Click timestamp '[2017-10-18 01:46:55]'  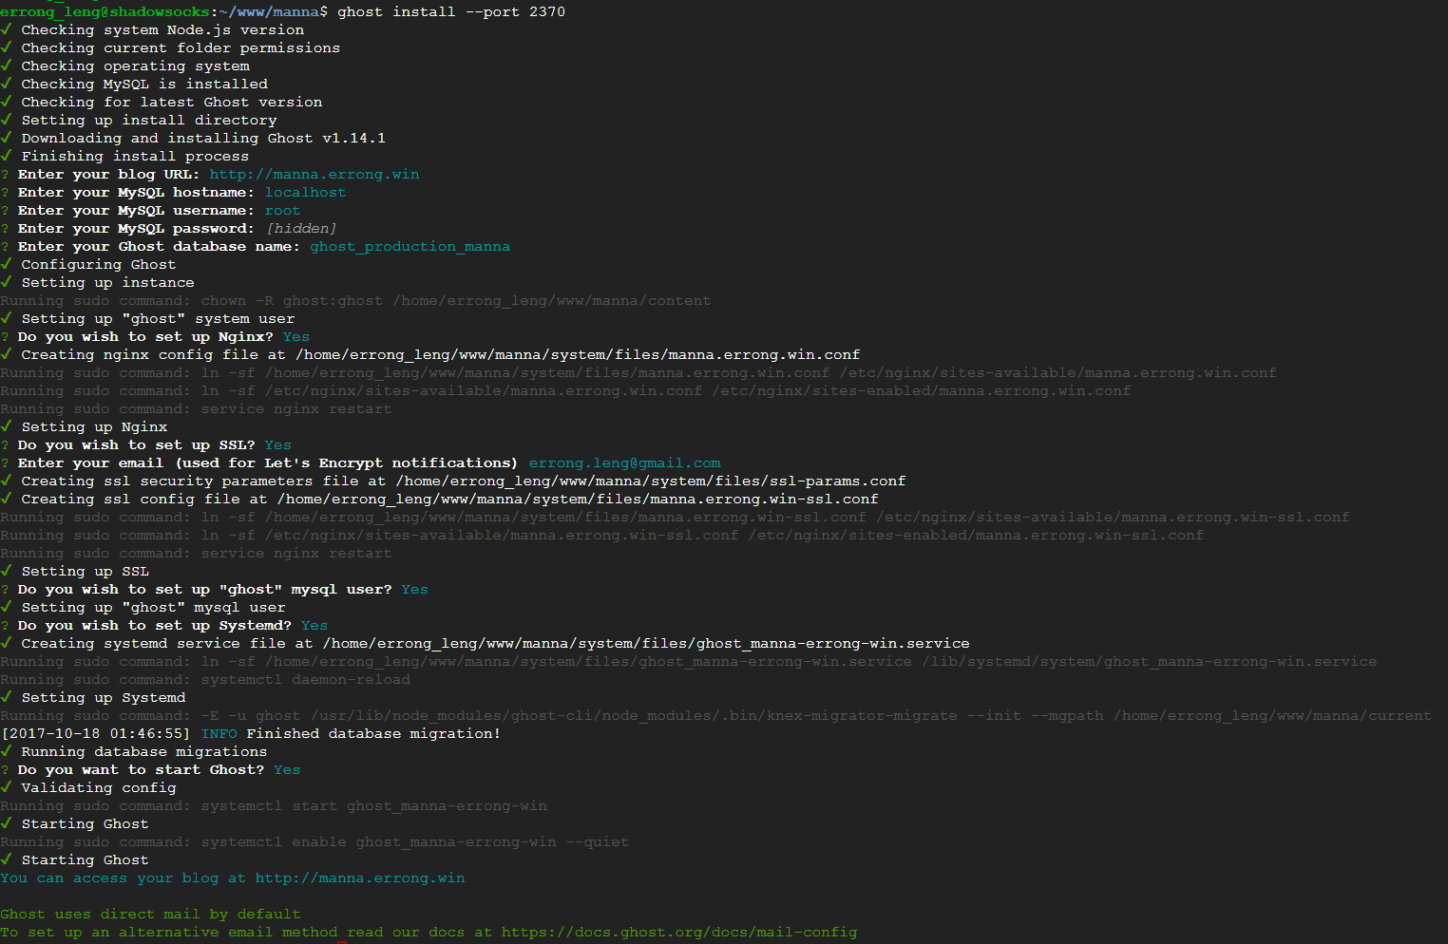96,733
